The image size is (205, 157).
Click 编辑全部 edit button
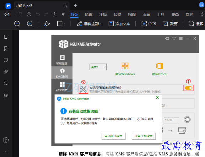[x=89, y=24]
